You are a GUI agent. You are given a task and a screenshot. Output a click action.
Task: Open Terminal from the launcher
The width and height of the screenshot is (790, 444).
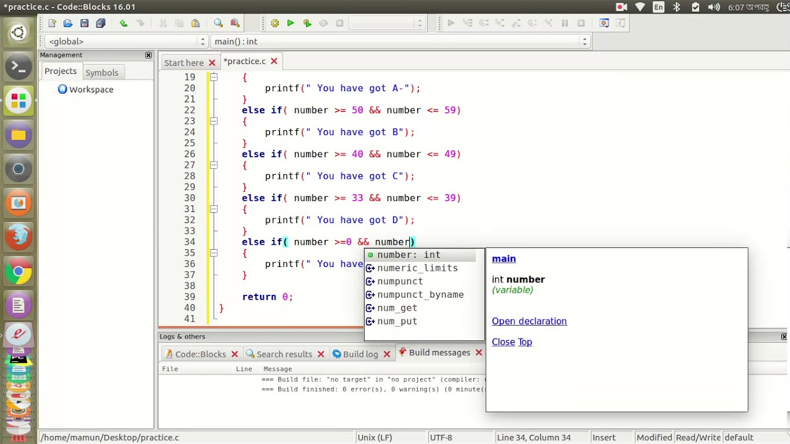click(19, 66)
